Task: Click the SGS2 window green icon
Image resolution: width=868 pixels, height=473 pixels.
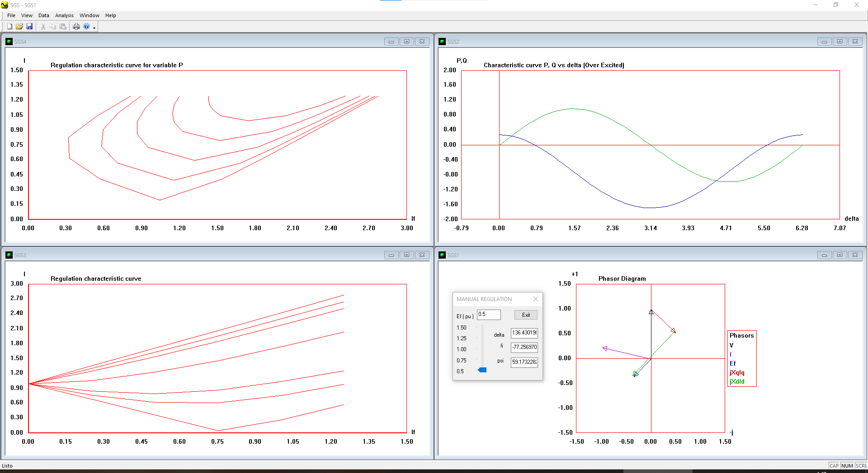Action: (x=442, y=42)
